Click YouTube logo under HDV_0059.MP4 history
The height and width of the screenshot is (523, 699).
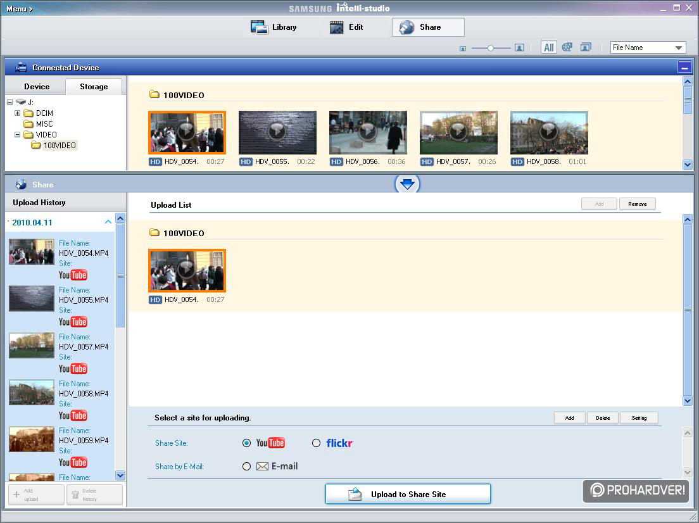(x=73, y=462)
